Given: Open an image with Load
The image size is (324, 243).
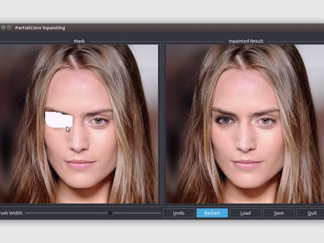Looking at the screenshot, I should pyautogui.click(x=245, y=213).
